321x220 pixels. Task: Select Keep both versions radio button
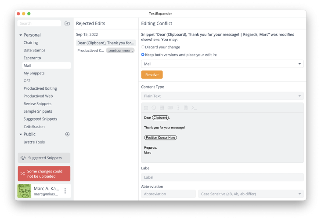click(143, 55)
